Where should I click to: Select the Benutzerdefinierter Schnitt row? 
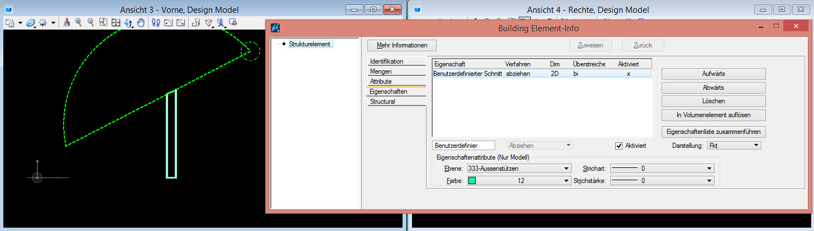point(542,74)
